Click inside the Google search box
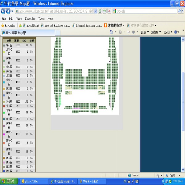Screen dimensions: 185x185 (x=145, y=11)
